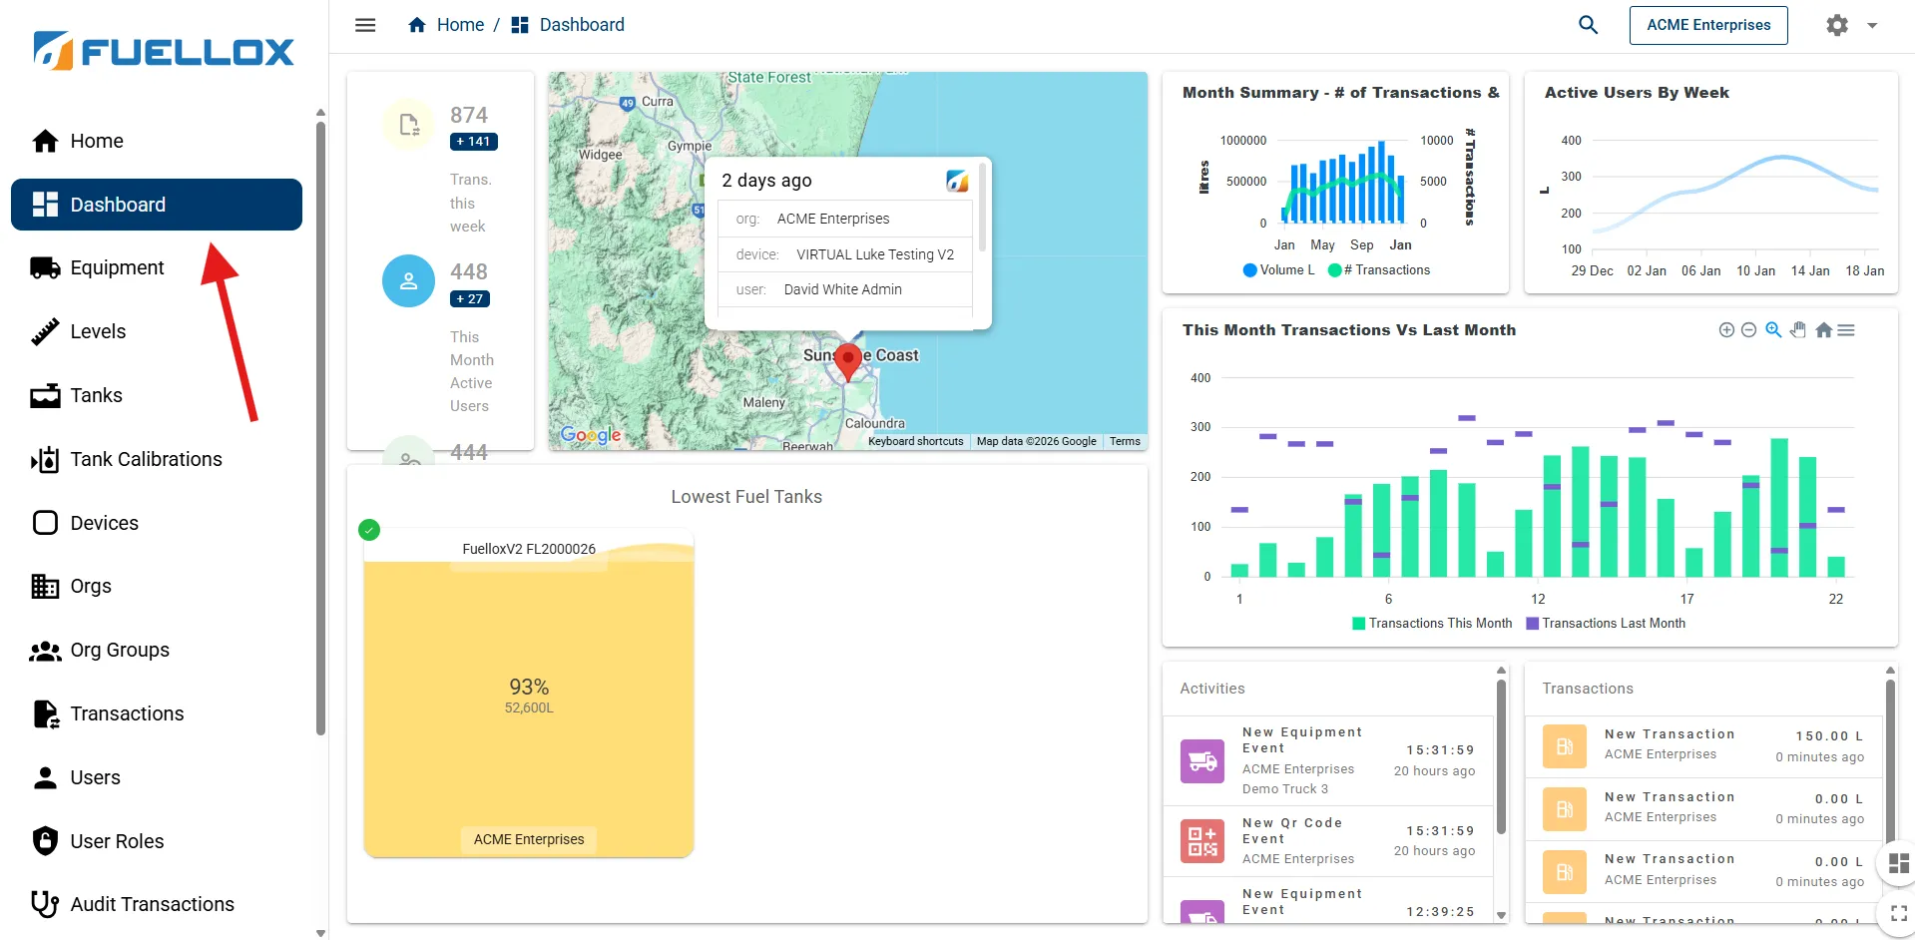Click the VIRTUAL Luke Testing V2 device text
The height and width of the screenshot is (940, 1915).
pyautogui.click(x=875, y=254)
